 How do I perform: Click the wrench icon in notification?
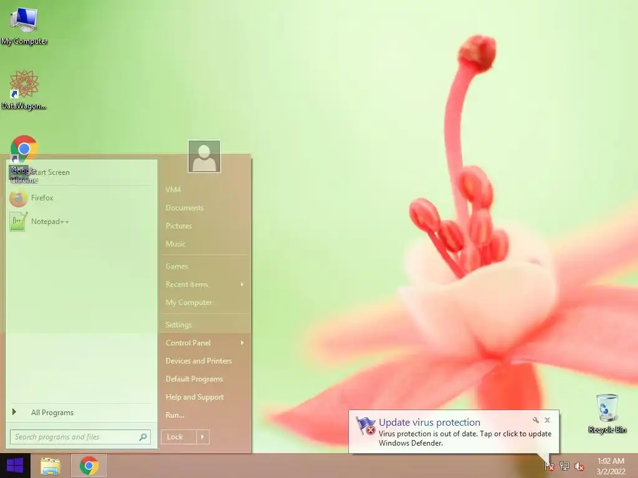coord(535,420)
